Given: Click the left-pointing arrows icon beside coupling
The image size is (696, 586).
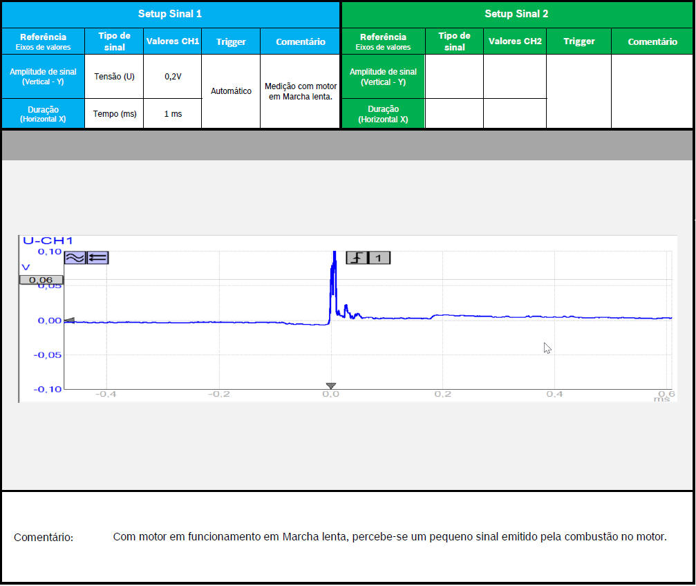Looking at the screenshot, I should coord(97,258).
